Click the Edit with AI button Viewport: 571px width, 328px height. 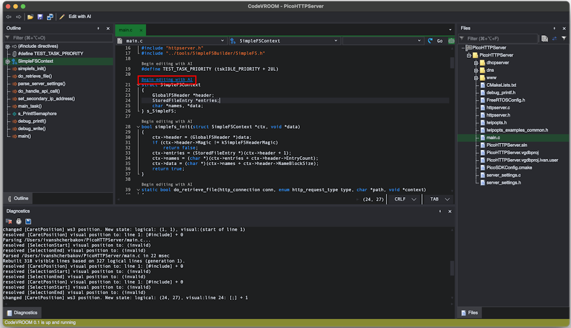coord(75,17)
